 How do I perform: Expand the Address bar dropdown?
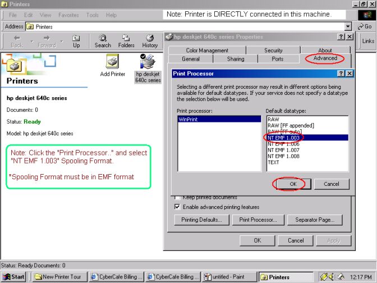pos(348,26)
